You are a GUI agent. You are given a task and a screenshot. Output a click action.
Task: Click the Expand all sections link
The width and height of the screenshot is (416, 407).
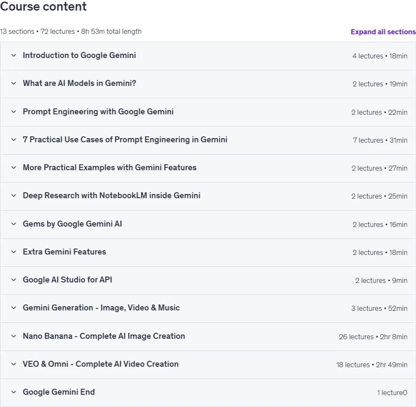point(383,32)
